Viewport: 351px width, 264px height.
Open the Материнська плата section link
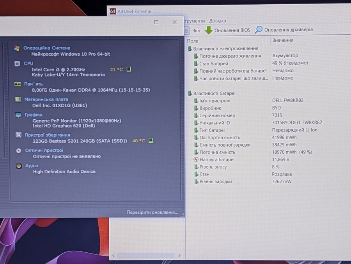[x=46, y=99]
